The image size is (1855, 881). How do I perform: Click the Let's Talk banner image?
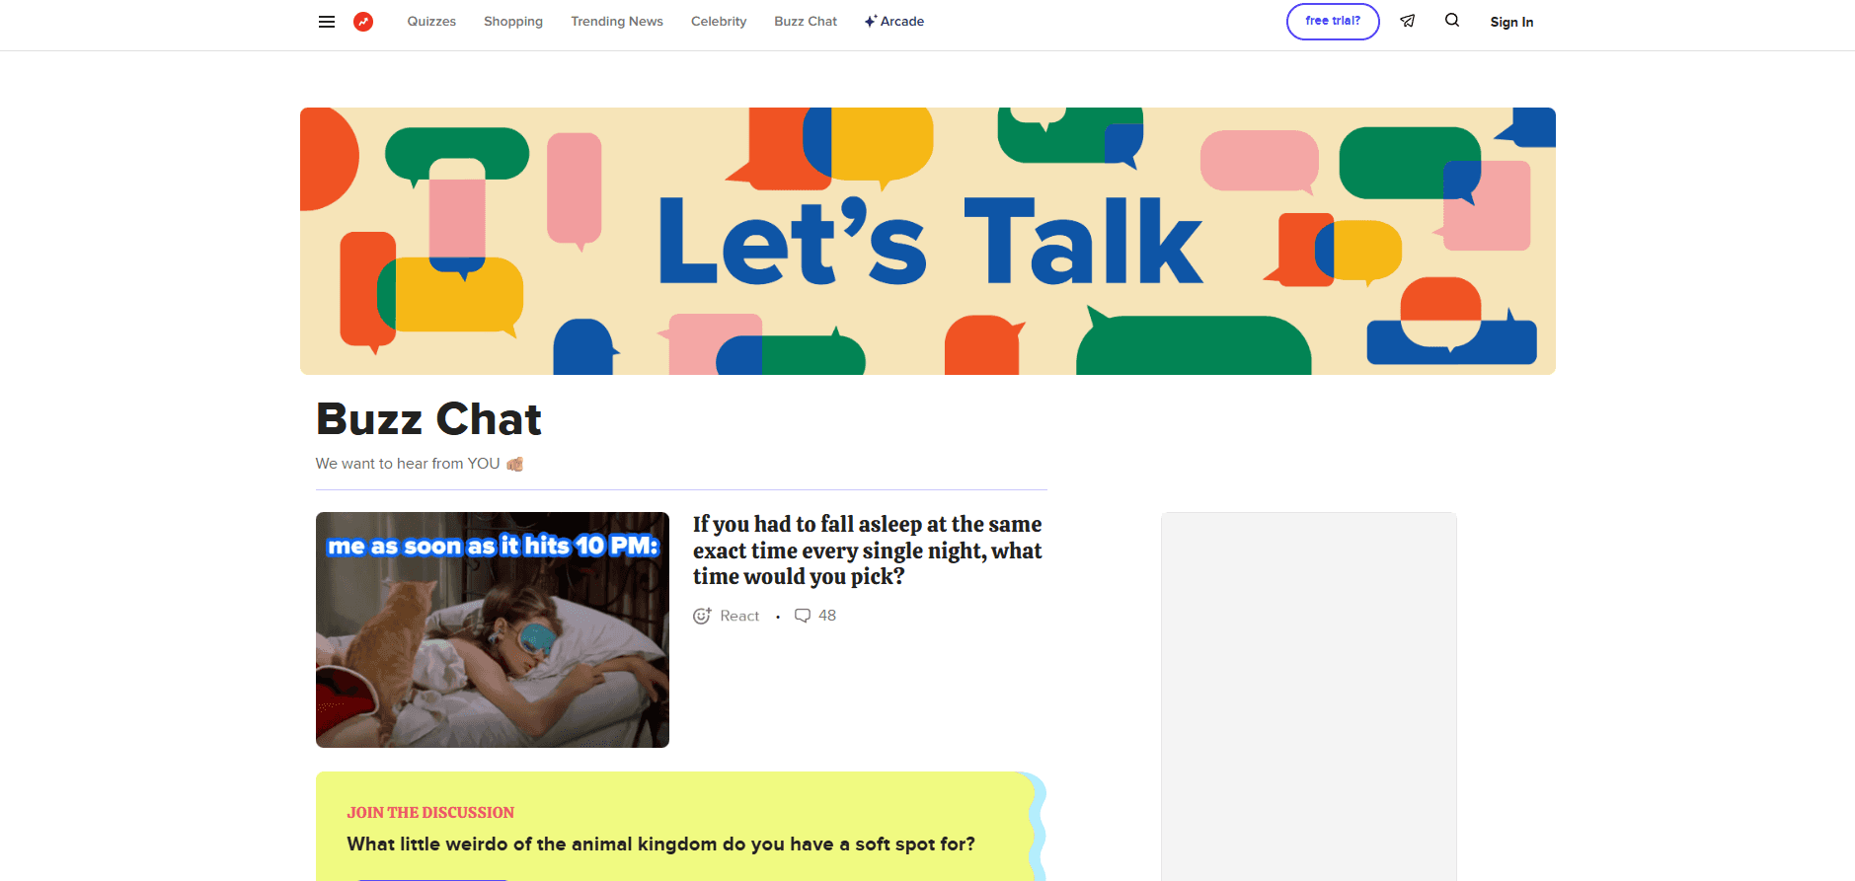pyautogui.click(x=928, y=241)
